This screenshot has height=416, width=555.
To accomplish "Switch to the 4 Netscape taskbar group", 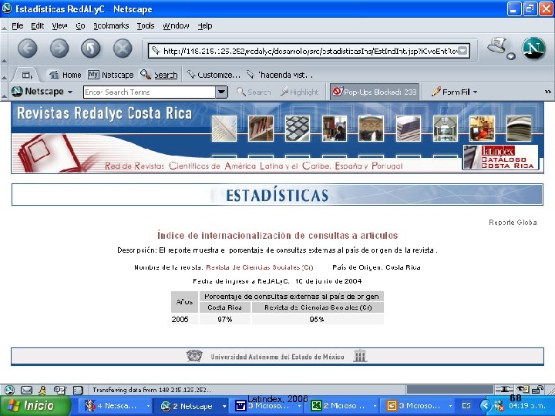I will (116, 406).
